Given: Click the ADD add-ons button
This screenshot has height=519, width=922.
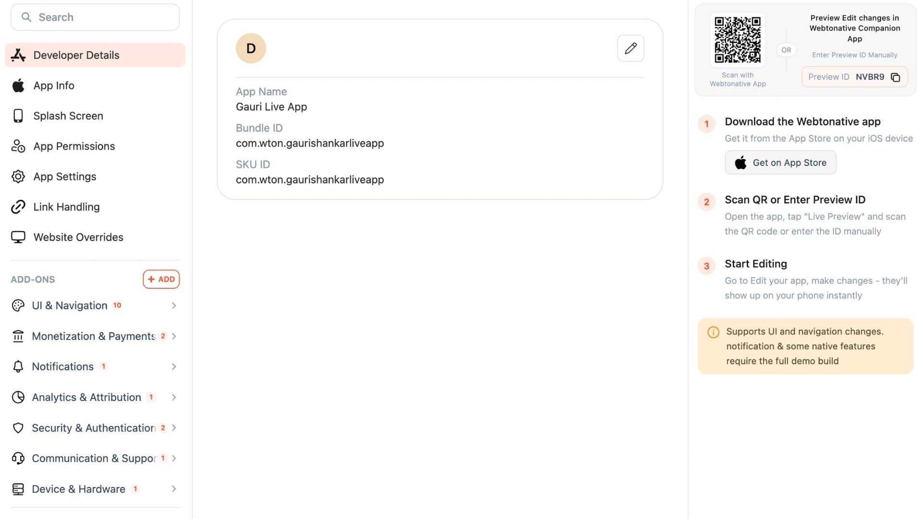Looking at the screenshot, I should (x=161, y=279).
